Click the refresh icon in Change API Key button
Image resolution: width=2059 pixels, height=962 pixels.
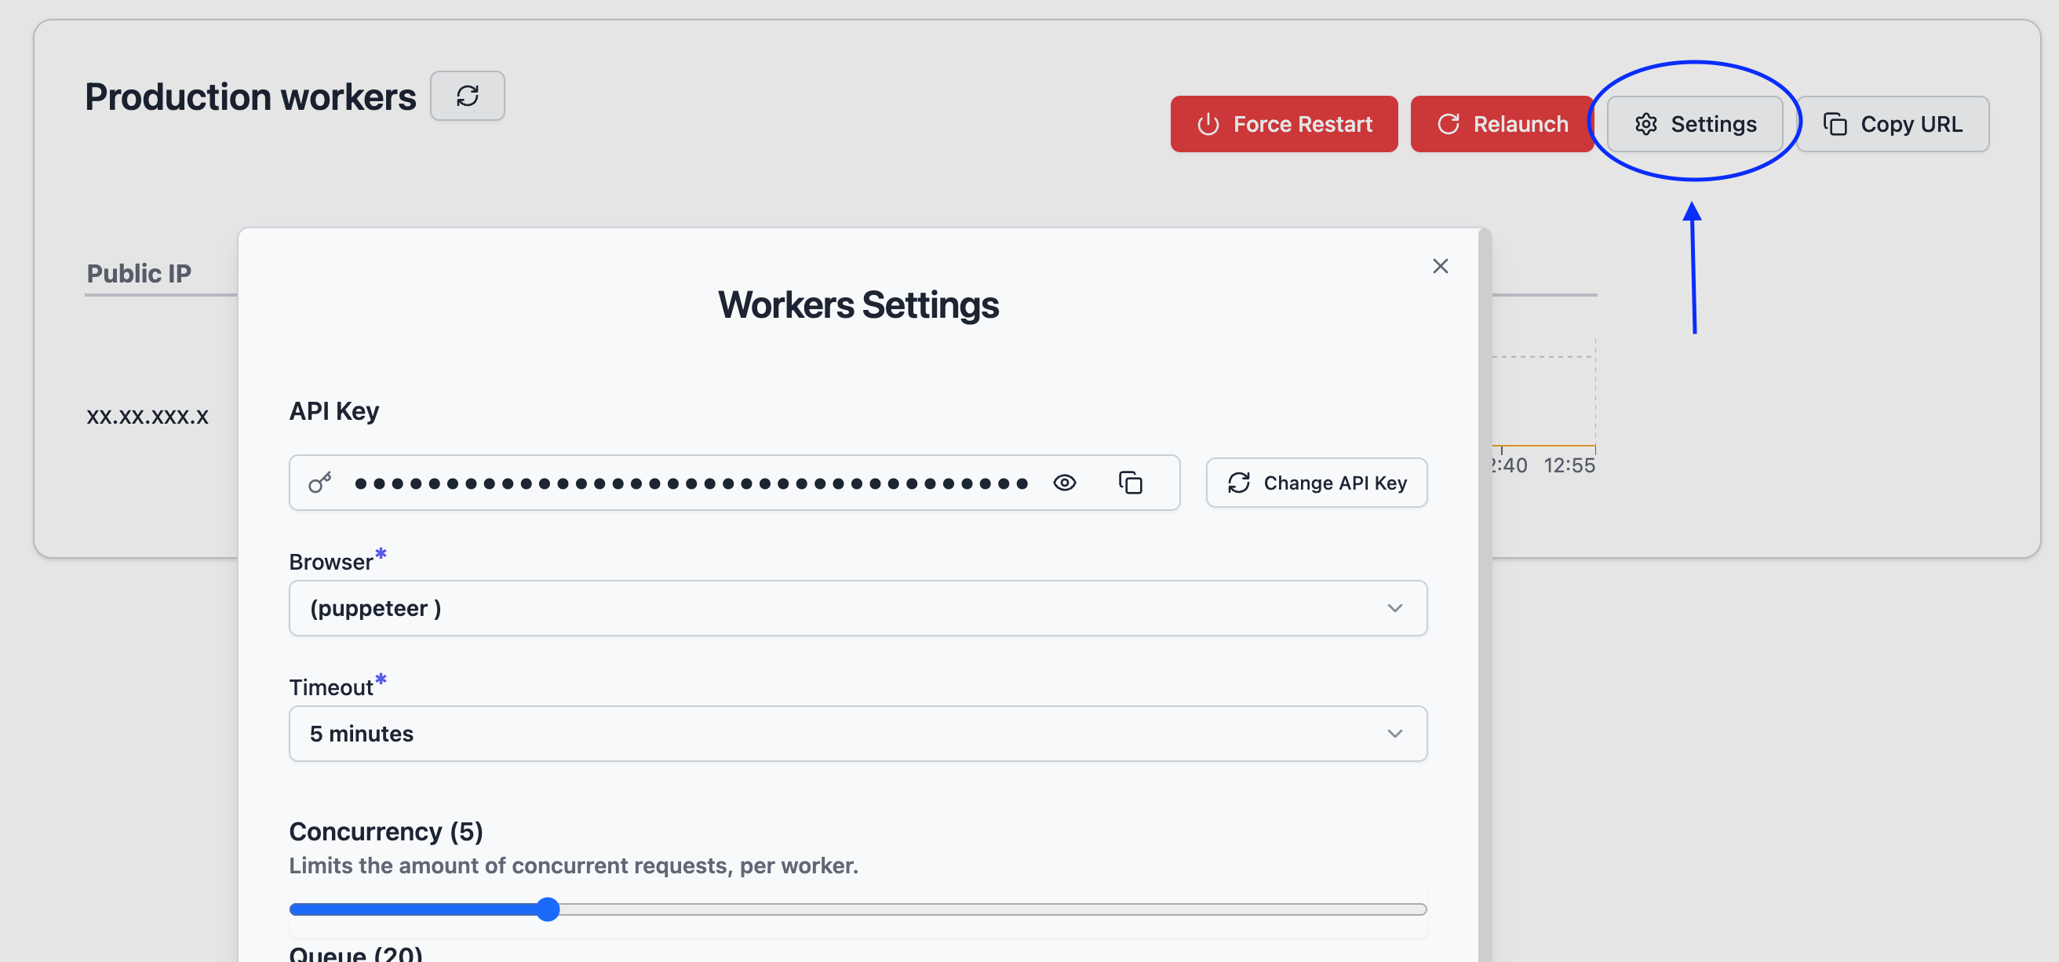1238,483
